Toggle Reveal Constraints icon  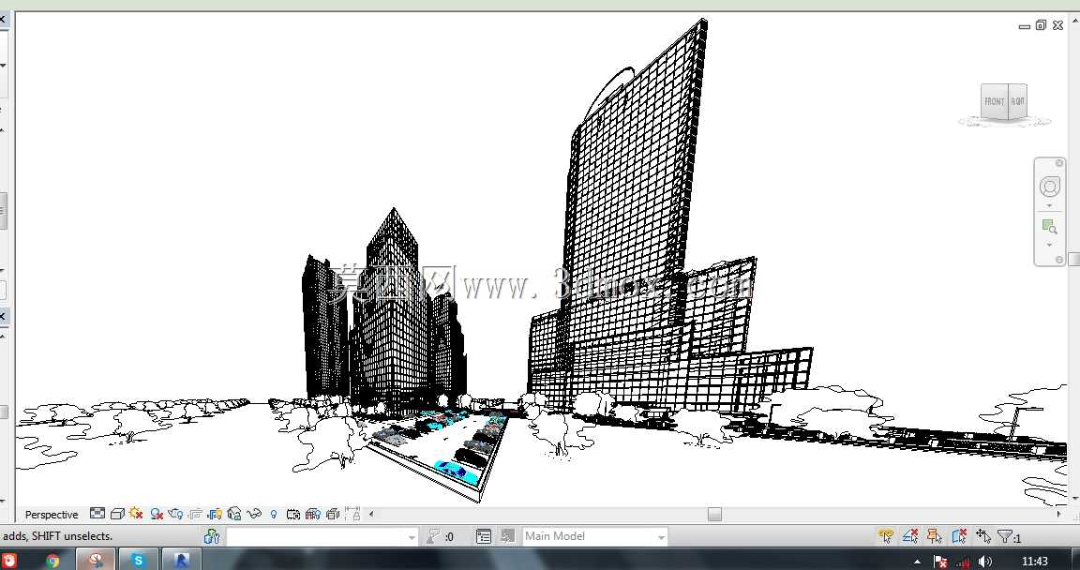pos(352,514)
